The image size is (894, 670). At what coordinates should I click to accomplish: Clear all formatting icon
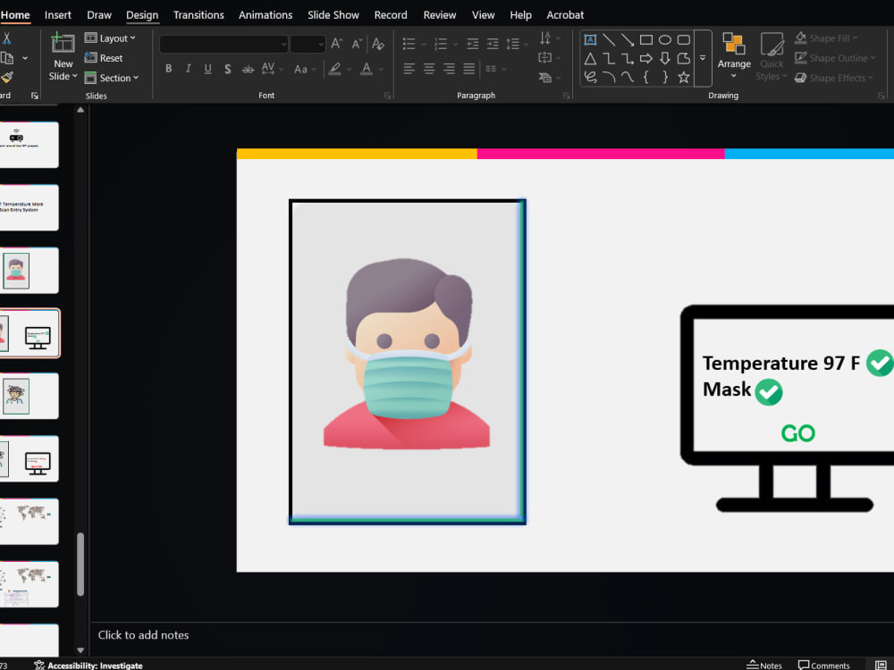(x=377, y=43)
